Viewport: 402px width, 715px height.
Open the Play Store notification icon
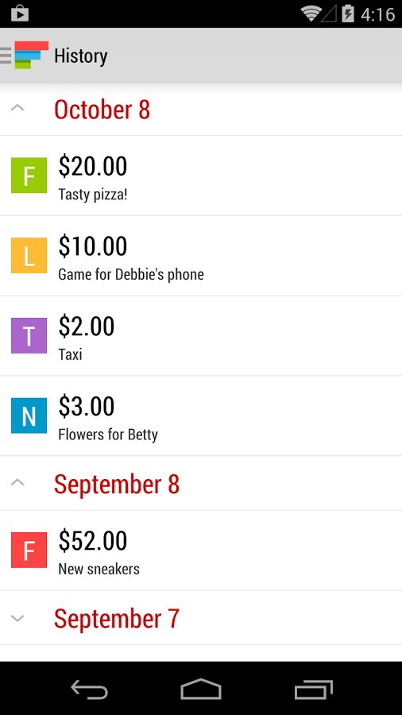[x=20, y=14]
